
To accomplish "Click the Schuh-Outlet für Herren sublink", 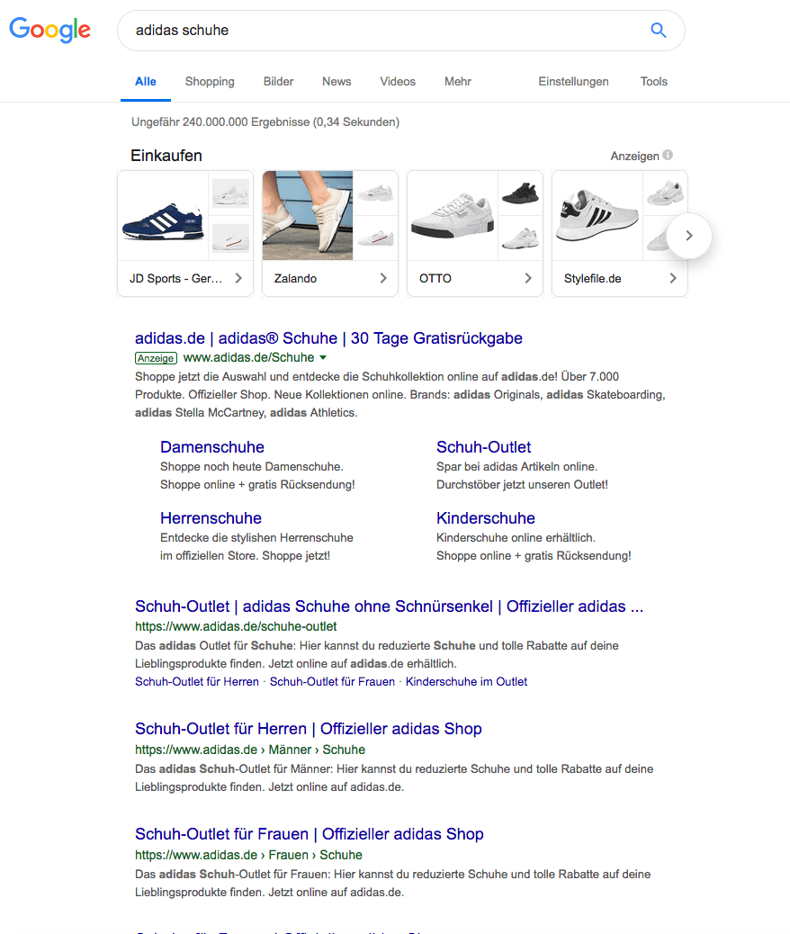I will pos(197,681).
